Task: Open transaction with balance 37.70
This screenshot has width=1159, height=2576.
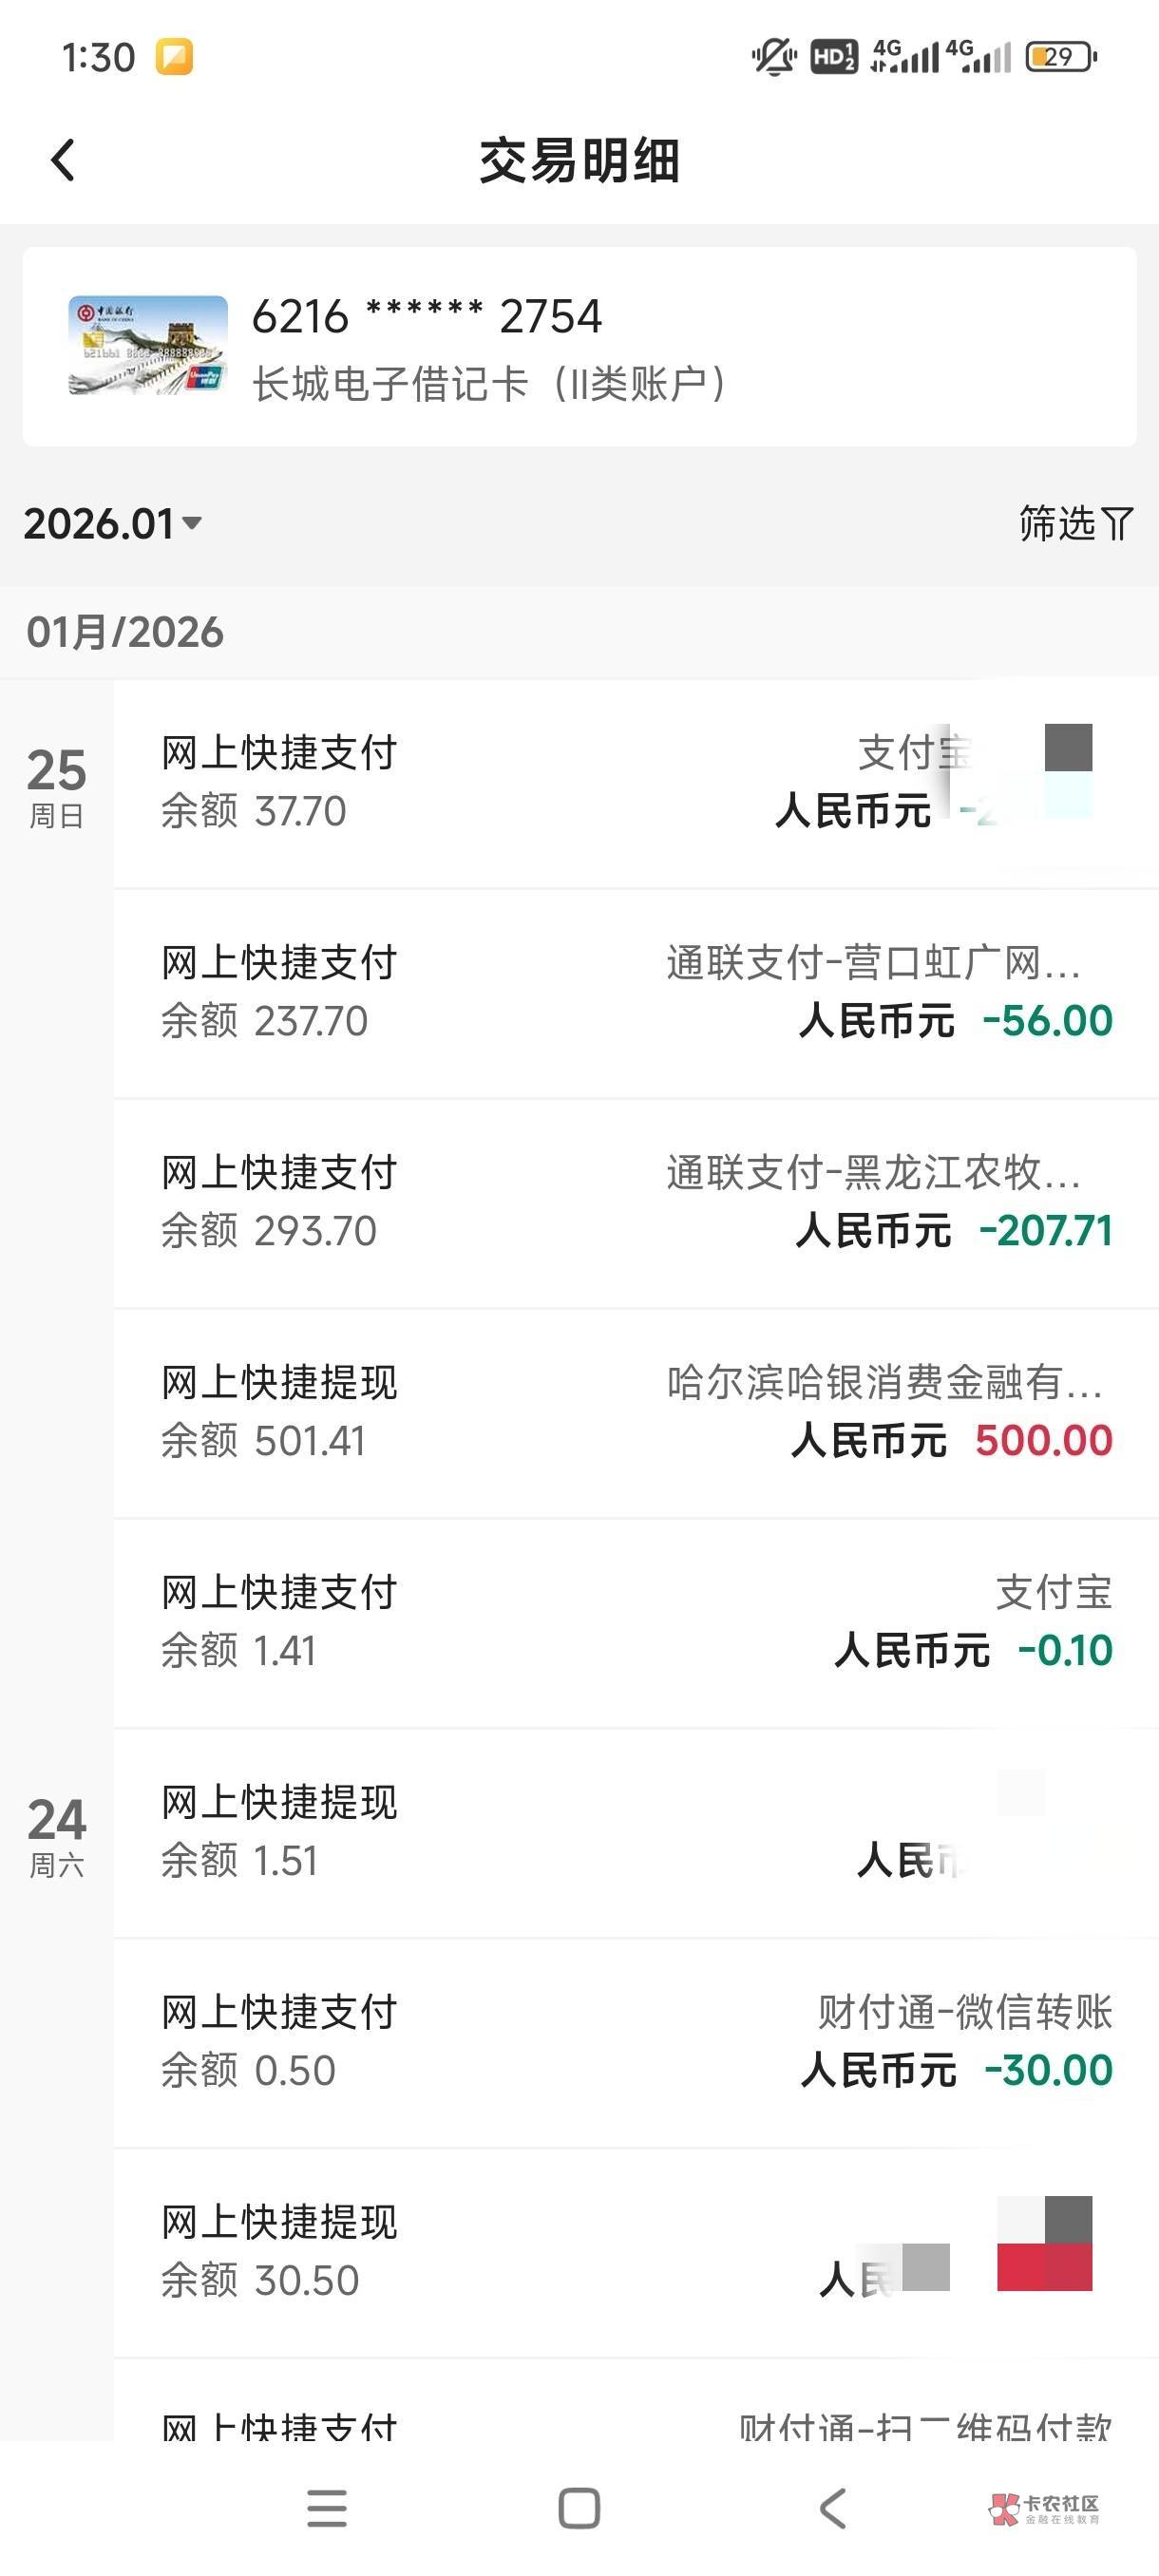Action: tap(635, 782)
